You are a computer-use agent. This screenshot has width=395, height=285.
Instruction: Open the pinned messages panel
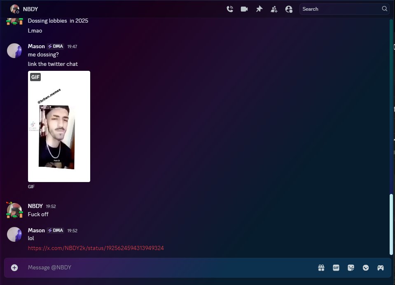pyautogui.click(x=259, y=9)
